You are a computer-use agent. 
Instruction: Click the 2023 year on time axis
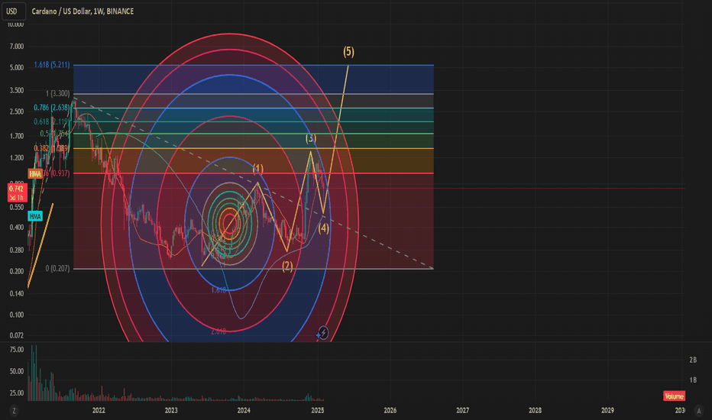[x=171, y=411]
